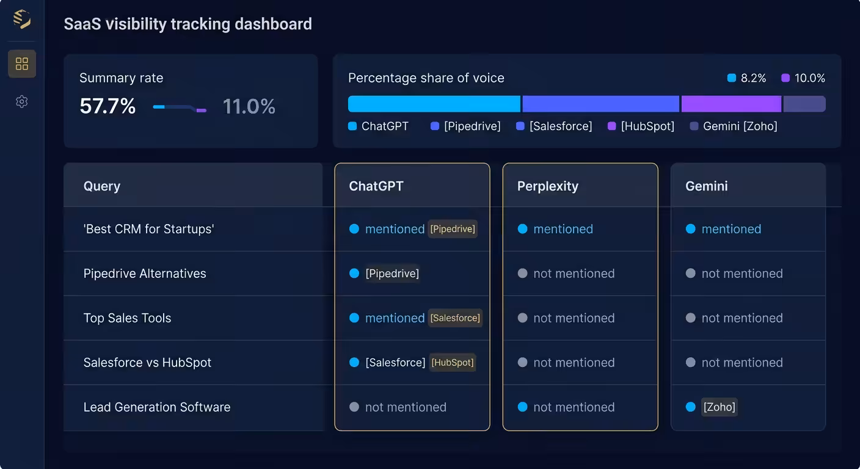Click Gemini gray dot for Pipedrive Alternatives
This screenshot has height=469, width=860.
tap(691, 274)
